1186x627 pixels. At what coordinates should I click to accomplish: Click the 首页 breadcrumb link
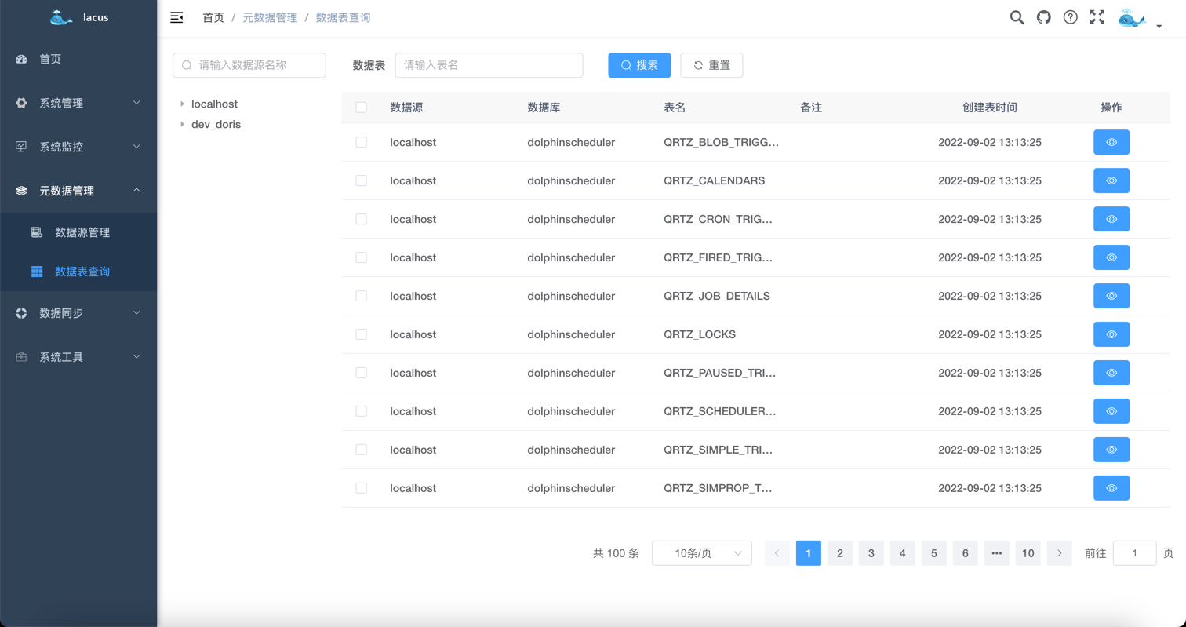coord(213,17)
